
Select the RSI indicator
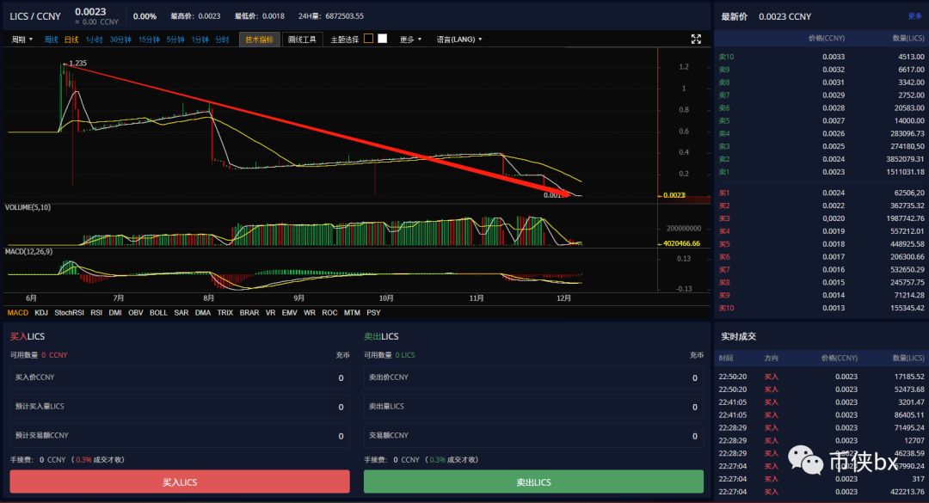click(96, 313)
